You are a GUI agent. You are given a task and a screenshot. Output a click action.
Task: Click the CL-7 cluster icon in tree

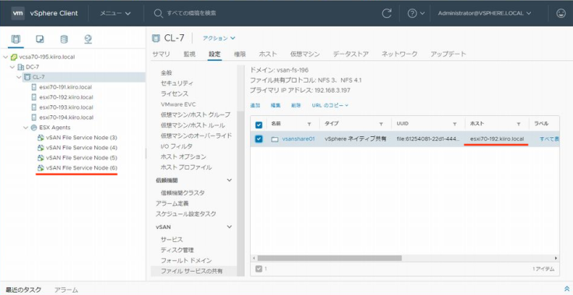(27, 77)
